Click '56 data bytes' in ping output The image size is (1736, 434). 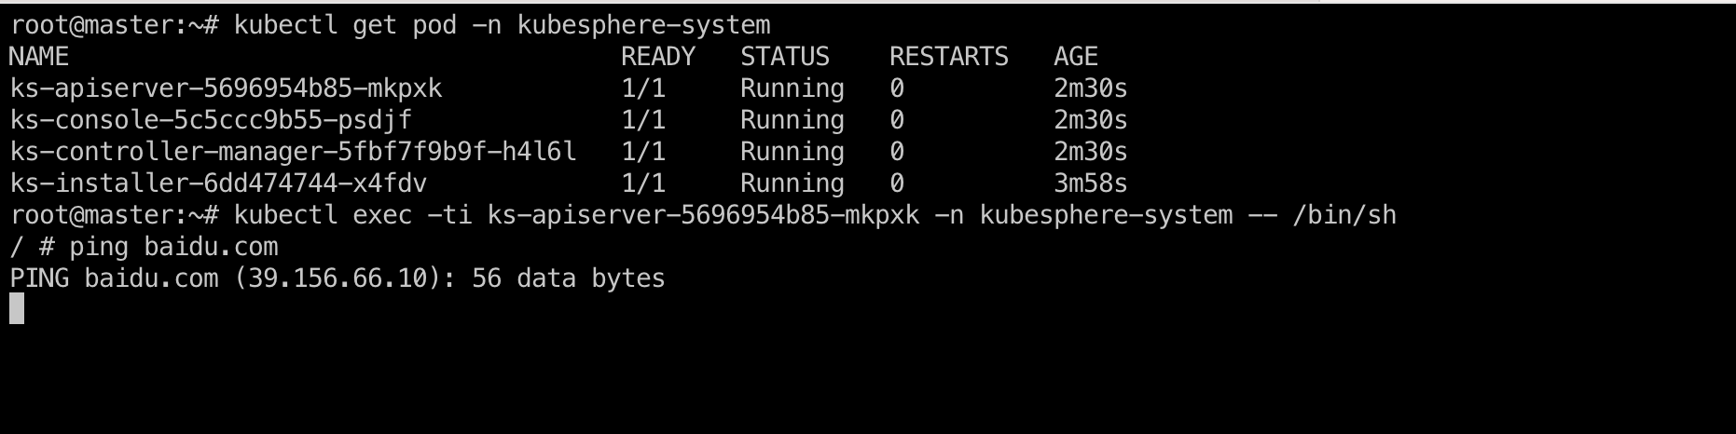click(x=569, y=278)
